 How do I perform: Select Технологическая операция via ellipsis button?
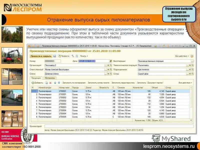[187, 65]
